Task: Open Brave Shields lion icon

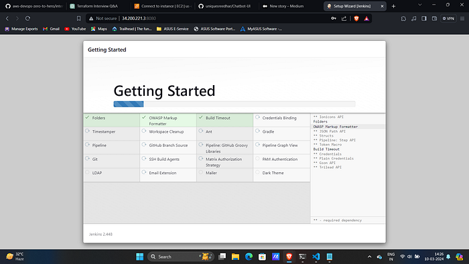Action: (x=356, y=19)
